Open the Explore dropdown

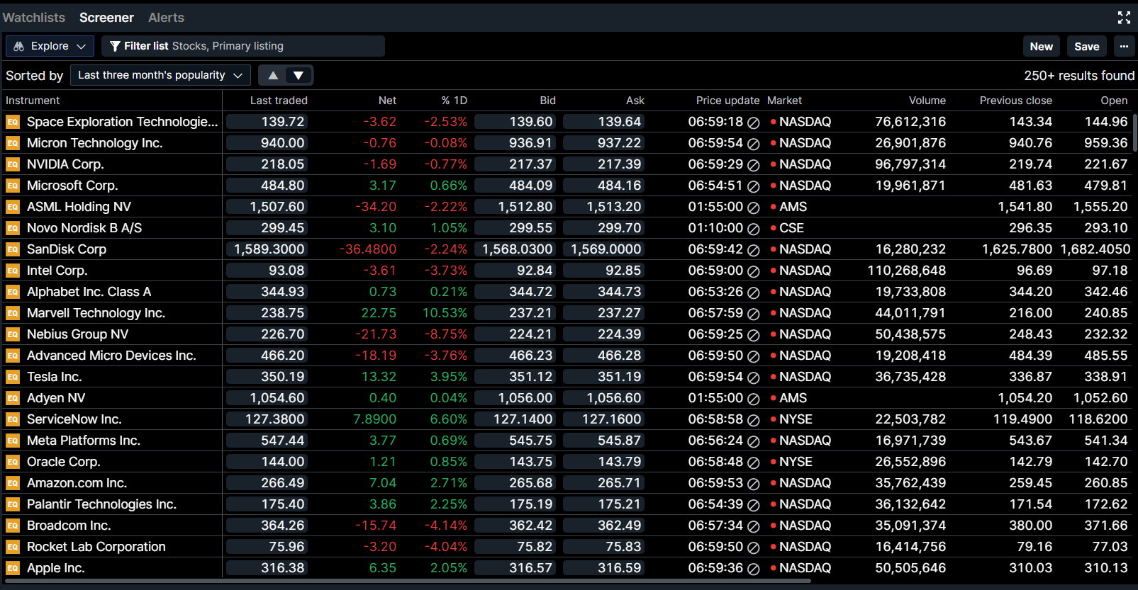(50, 46)
